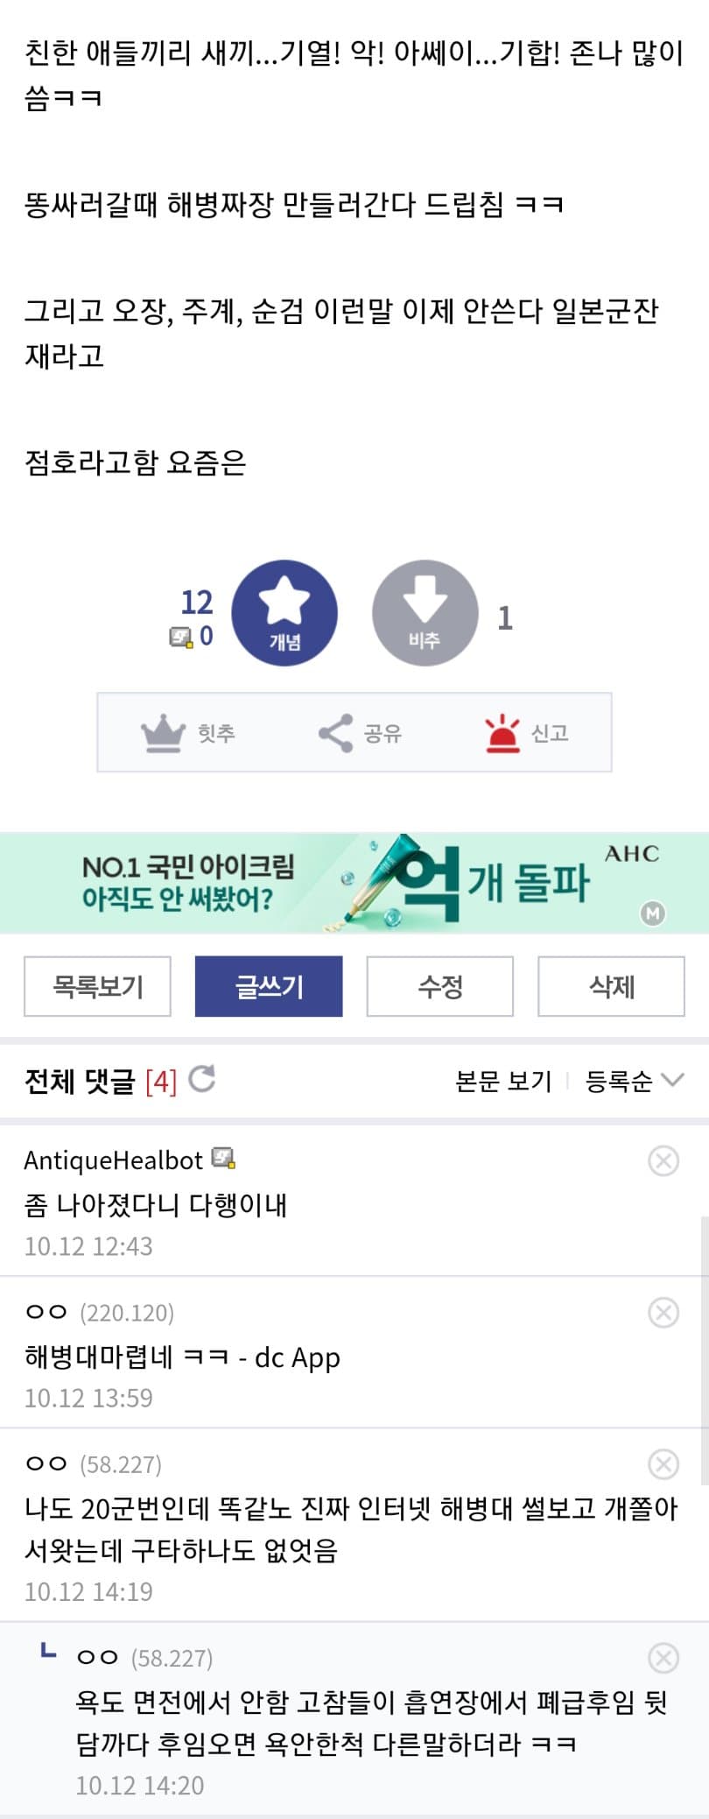Image resolution: width=709 pixels, height=1819 pixels.
Task: Click the 비추 downvote arrow button
Action: click(425, 612)
